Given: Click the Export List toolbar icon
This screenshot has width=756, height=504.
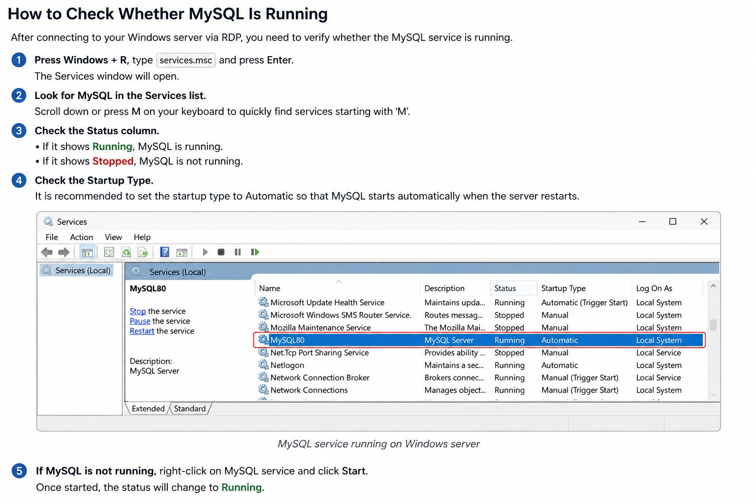Looking at the screenshot, I should (x=143, y=252).
